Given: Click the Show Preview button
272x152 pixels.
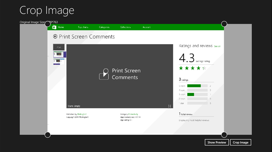Looking at the screenshot, I should point(217,142).
